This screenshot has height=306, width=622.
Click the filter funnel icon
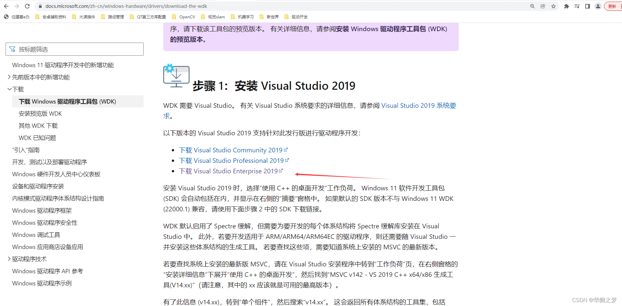coord(12,49)
